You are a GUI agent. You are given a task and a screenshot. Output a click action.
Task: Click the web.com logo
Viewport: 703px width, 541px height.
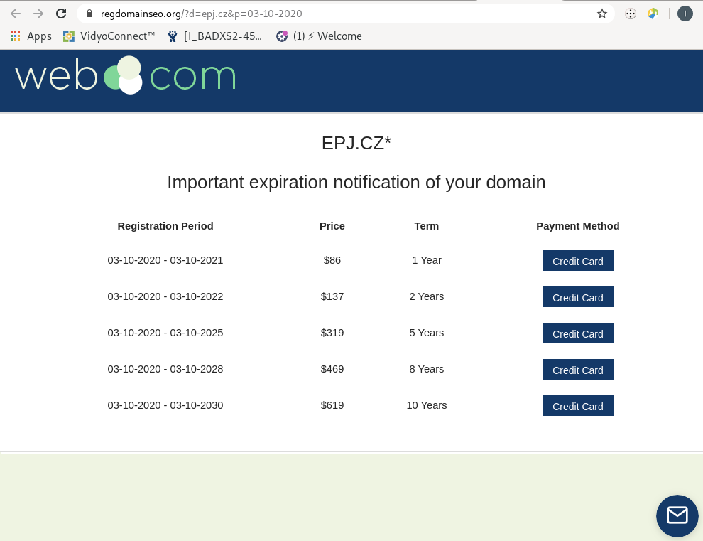coord(125,75)
